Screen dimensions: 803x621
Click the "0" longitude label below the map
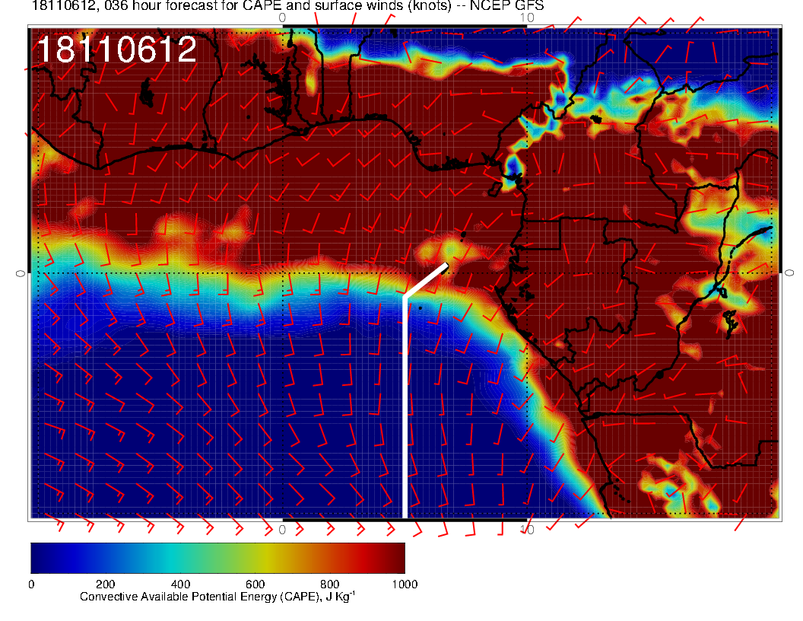(282, 529)
